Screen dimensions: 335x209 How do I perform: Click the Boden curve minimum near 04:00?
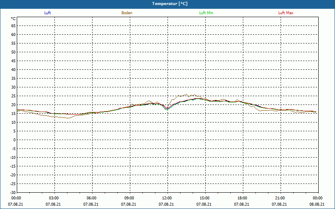[68, 118]
